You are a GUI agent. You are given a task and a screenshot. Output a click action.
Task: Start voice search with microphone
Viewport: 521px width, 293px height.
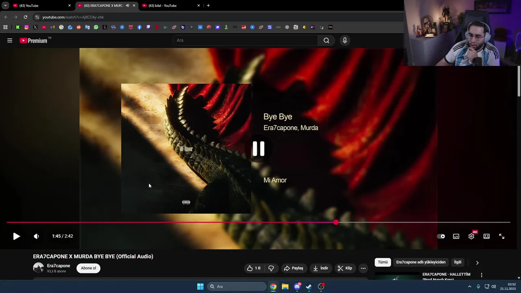tap(345, 40)
